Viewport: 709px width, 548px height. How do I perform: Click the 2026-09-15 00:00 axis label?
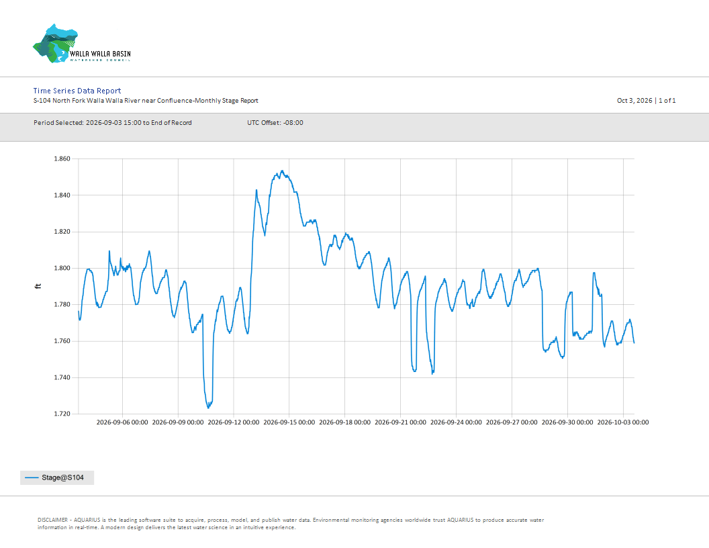pyautogui.click(x=289, y=422)
